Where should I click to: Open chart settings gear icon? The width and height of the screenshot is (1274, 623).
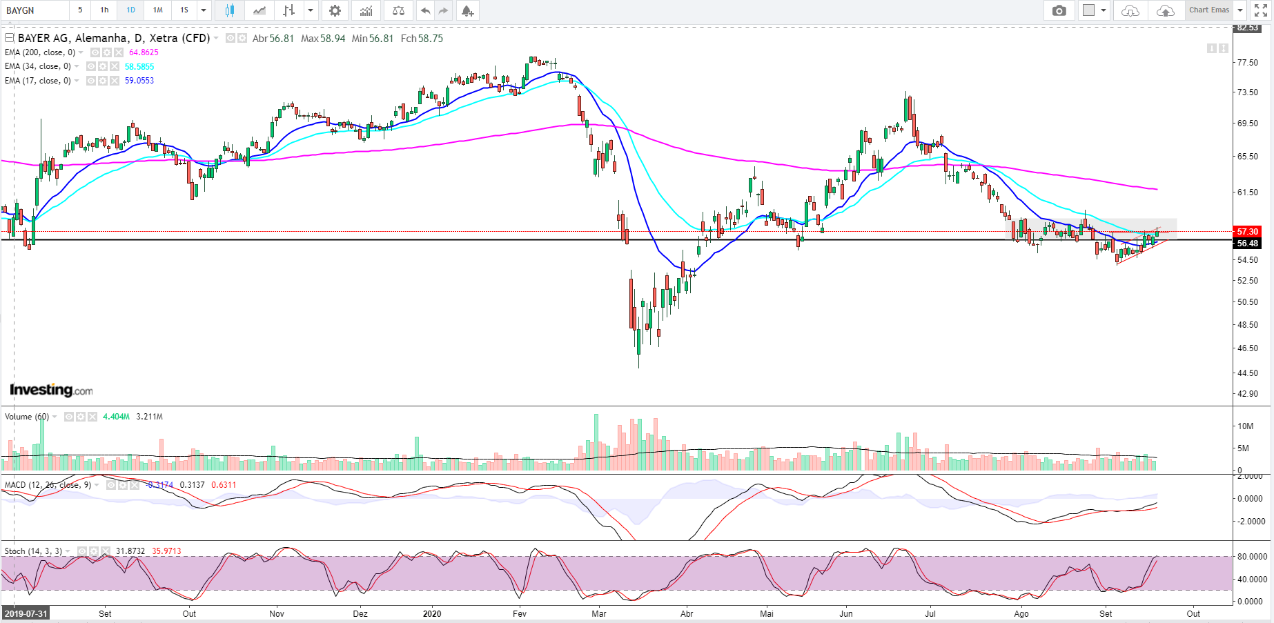tap(335, 10)
